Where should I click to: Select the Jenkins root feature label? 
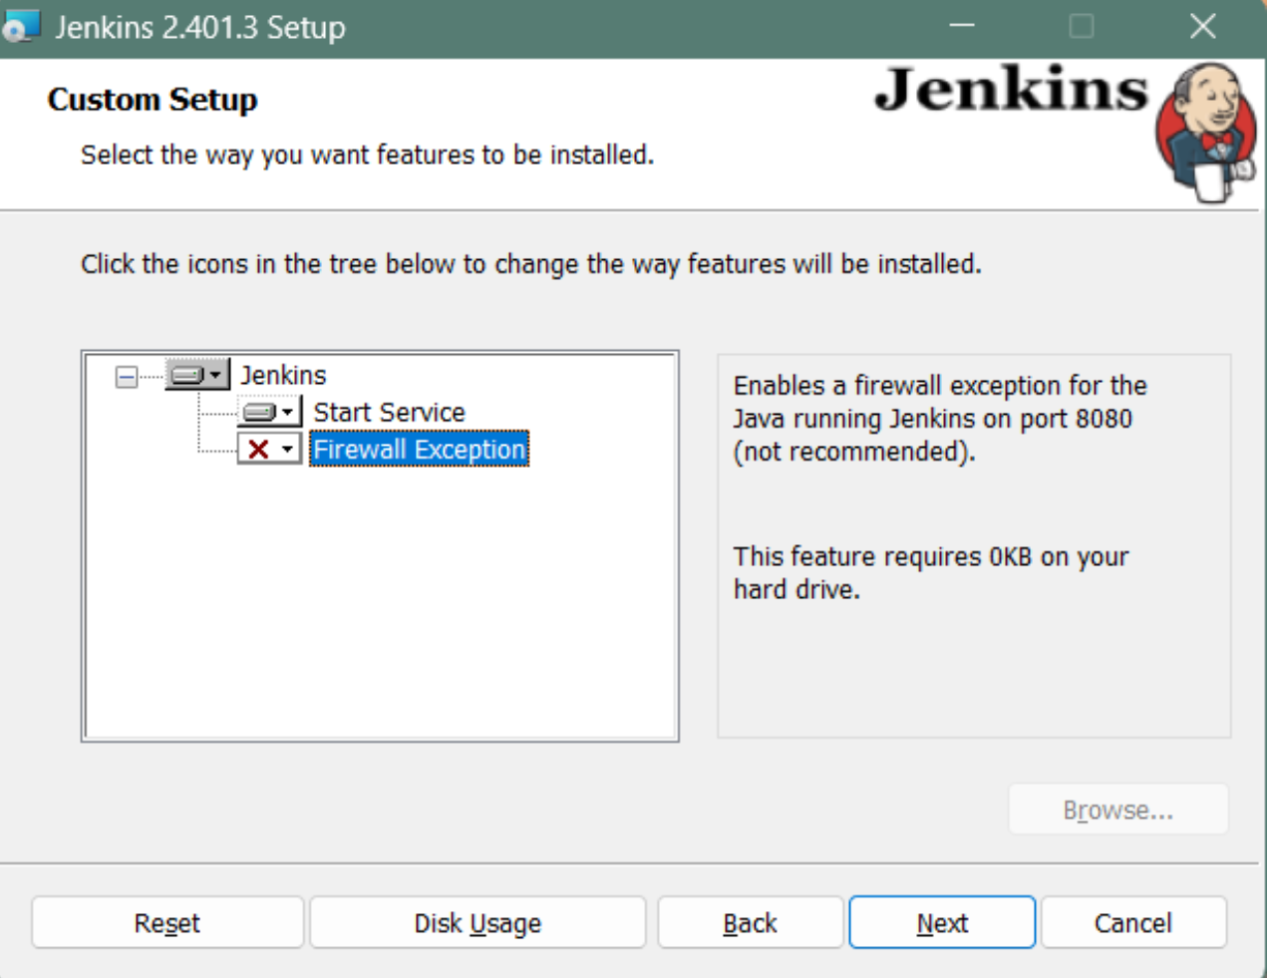point(283,376)
